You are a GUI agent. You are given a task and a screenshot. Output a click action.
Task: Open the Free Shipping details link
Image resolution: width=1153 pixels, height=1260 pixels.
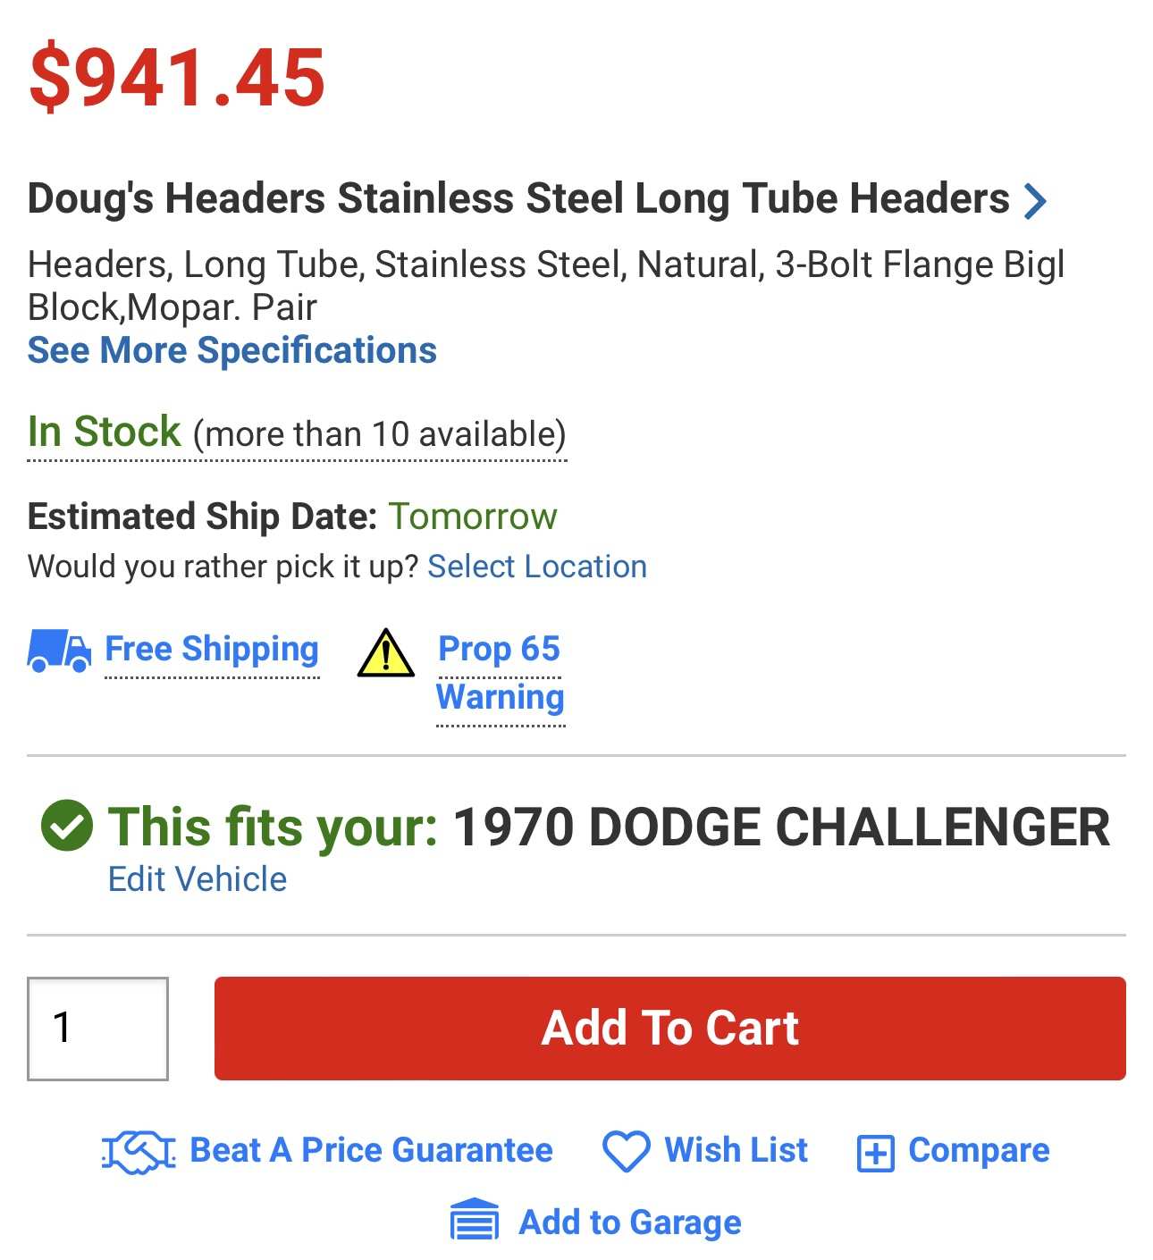212,649
